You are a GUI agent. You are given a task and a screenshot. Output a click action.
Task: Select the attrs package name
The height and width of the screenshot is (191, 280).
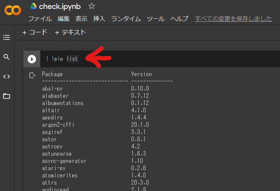(x=49, y=182)
